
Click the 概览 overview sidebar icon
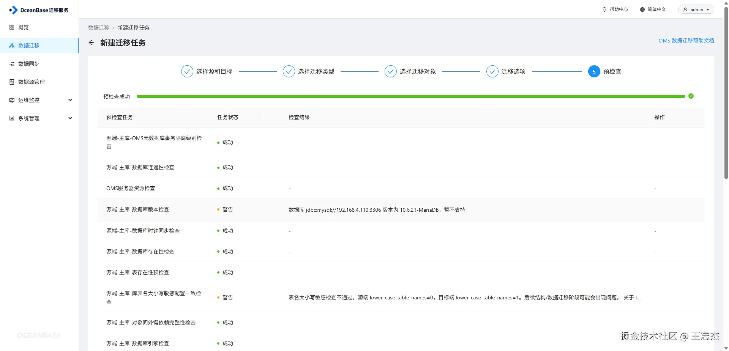12,27
